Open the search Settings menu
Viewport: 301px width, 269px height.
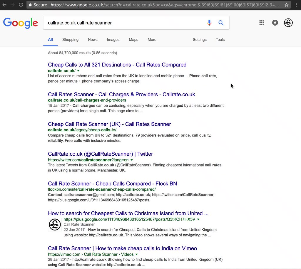click(x=200, y=40)
